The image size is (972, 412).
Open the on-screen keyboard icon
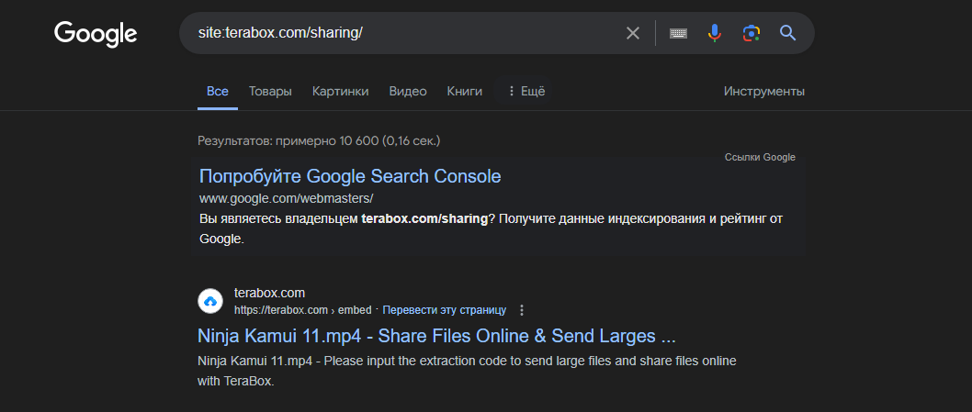[678, 33]
